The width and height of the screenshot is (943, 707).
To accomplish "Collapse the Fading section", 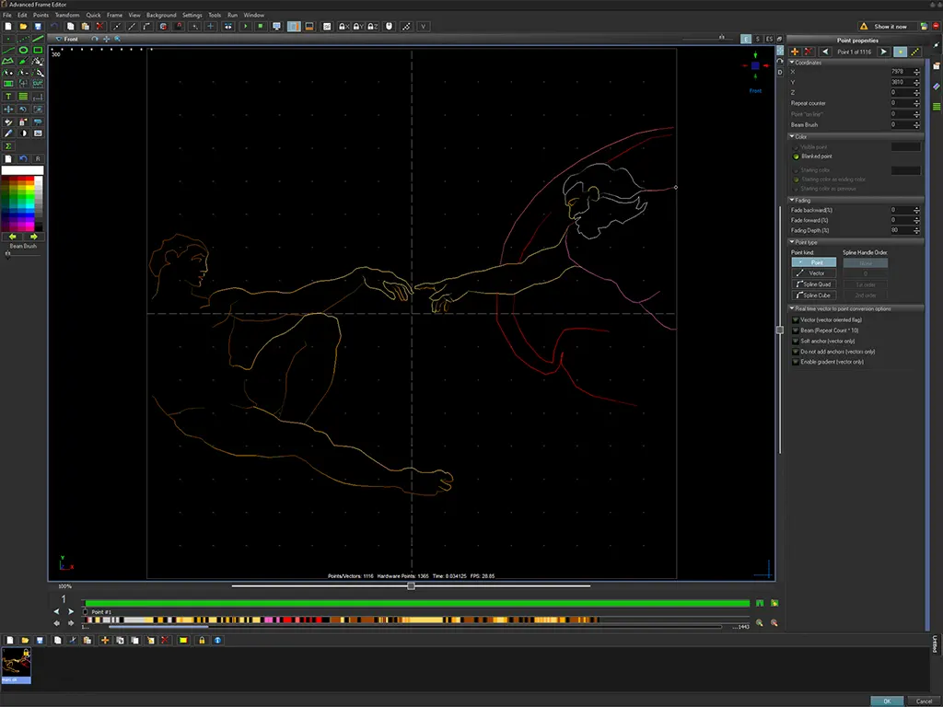I will 792,200.
